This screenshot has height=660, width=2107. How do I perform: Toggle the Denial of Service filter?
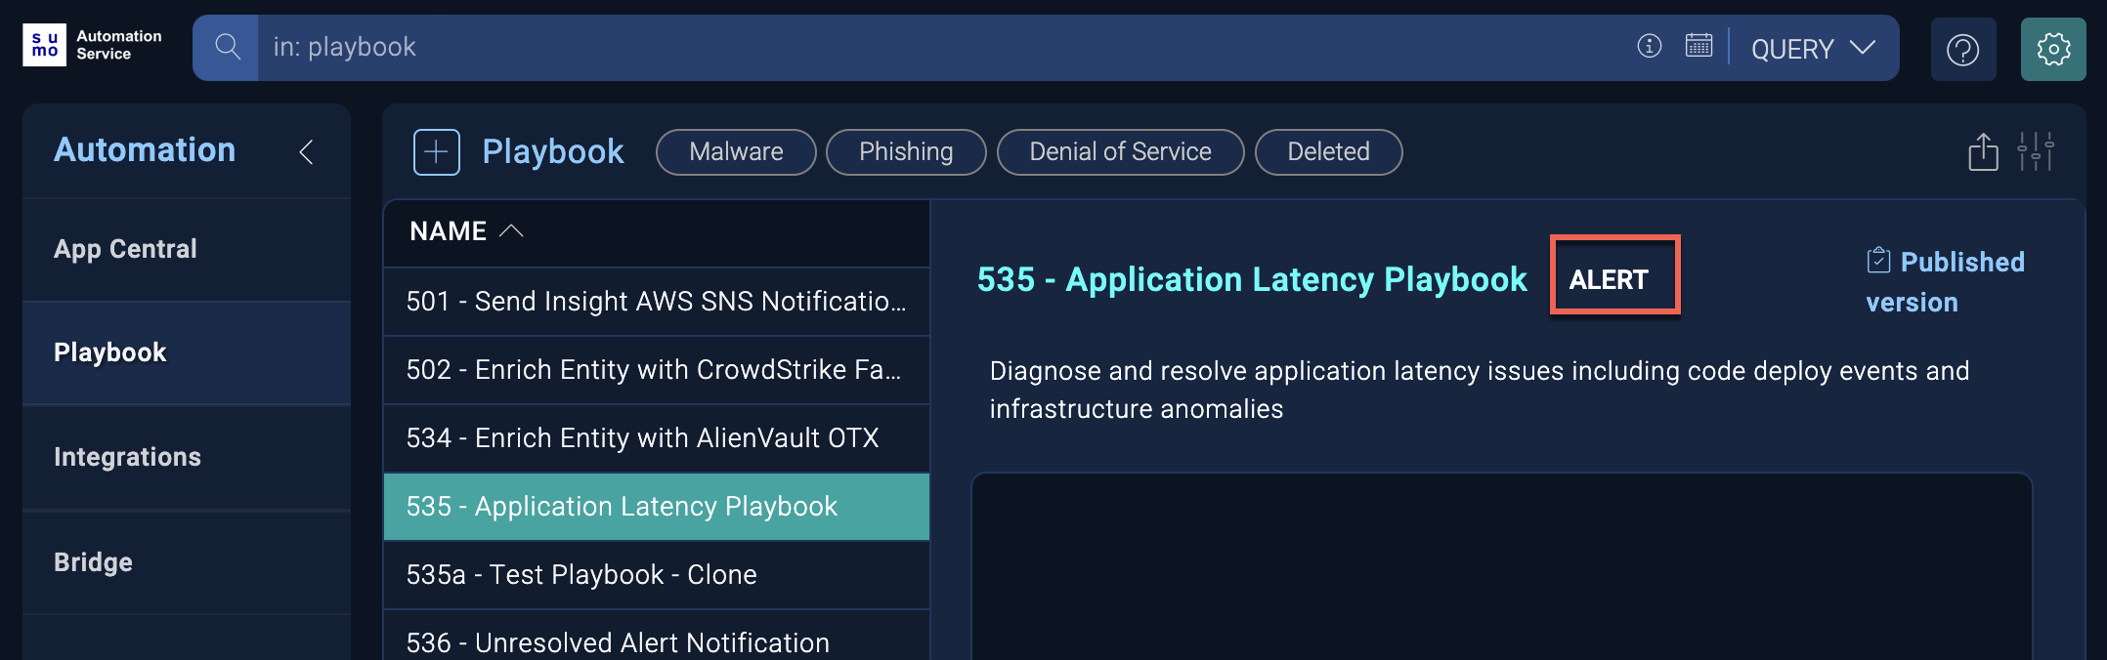click(x=1120, y=152)
